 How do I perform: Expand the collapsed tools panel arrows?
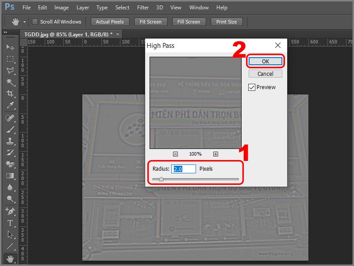(5, 33)
